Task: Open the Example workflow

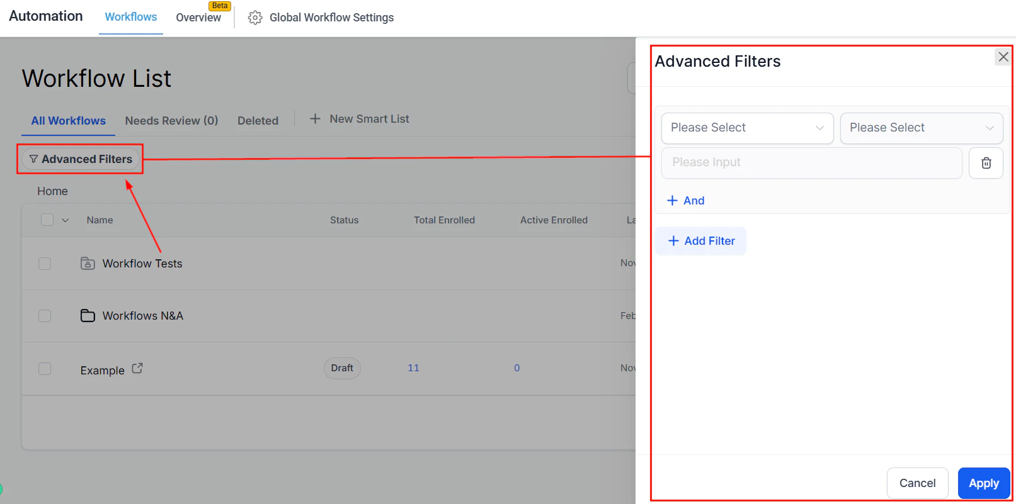Action: [102, 371]
